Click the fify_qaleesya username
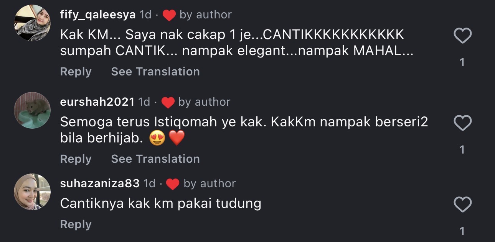This screenshot has width=495, height=242. point(98,15)
